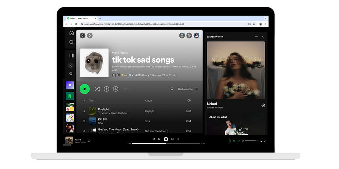The image size is (339, 169).
Task: Go to Spotify Home via house icon
Action: 72,33
